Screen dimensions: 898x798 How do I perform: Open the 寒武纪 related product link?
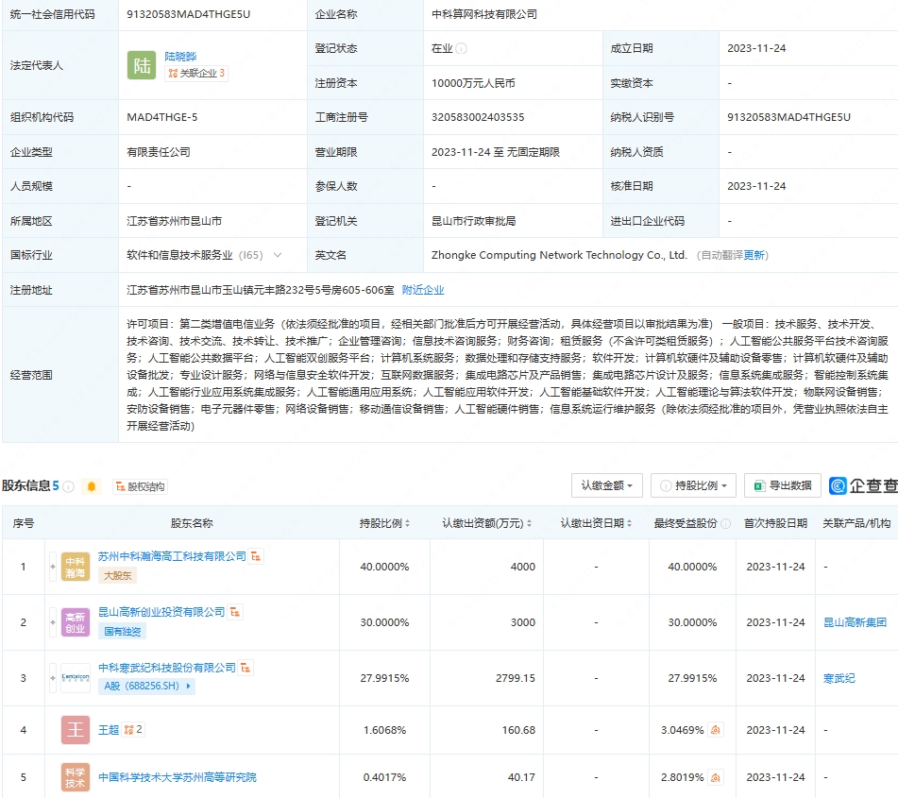click(839, 678)
